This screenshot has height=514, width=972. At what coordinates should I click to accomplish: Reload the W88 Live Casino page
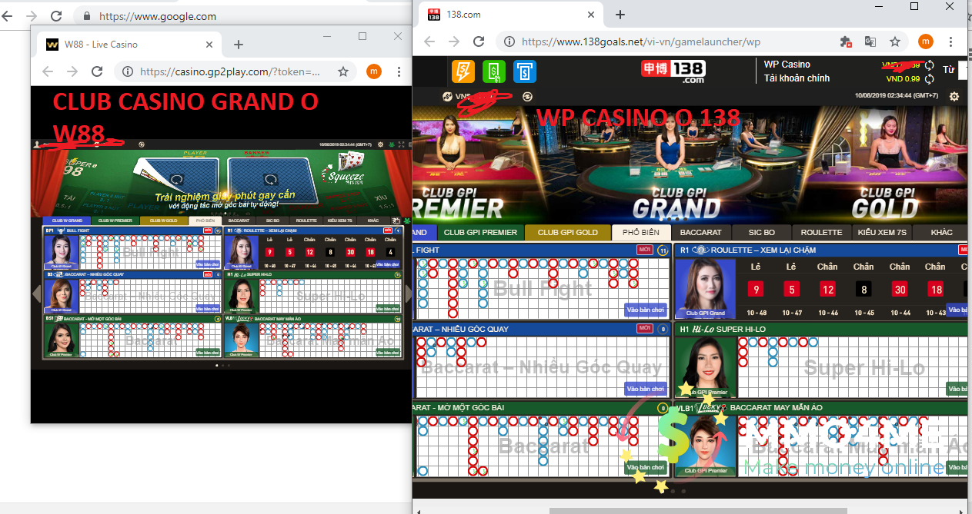tap(97, 71)
